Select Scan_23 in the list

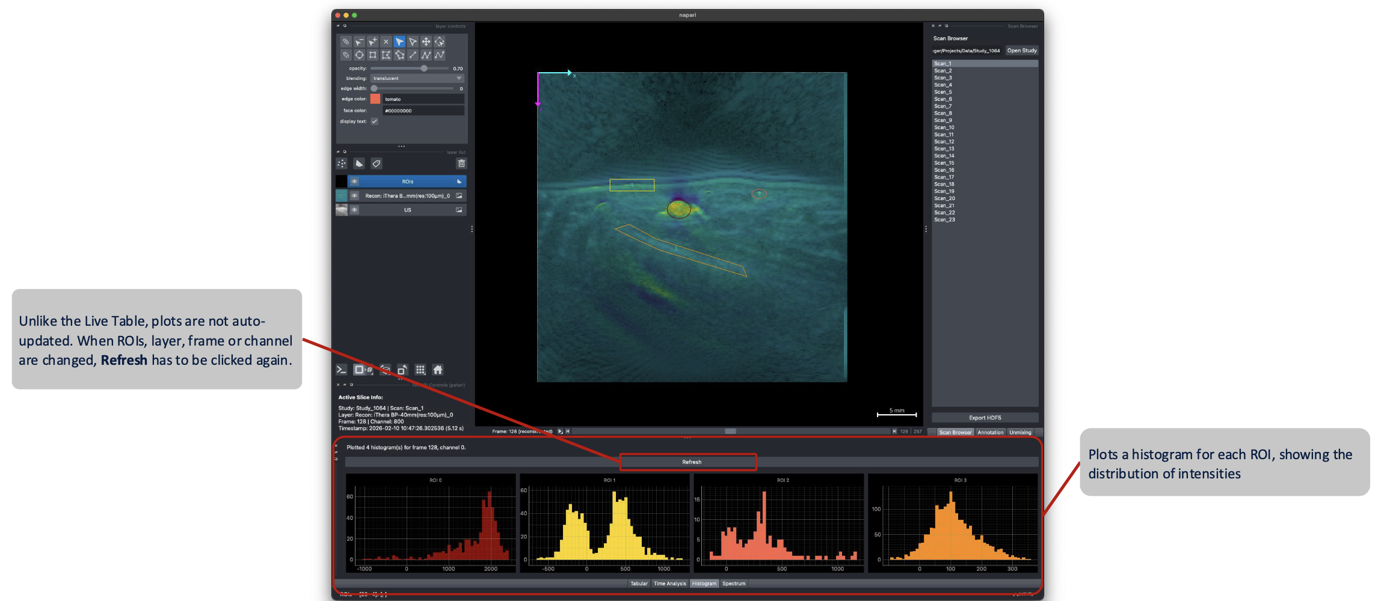pos(985,219)
